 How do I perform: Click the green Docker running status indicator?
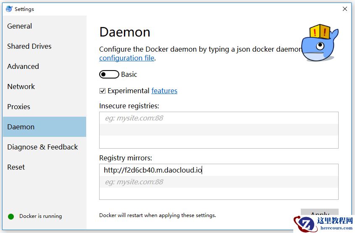coord(11,216)
